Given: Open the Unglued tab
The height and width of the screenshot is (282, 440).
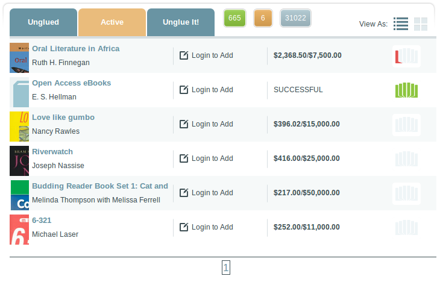Looking at the screenshot, I should [x=43, y=22].
